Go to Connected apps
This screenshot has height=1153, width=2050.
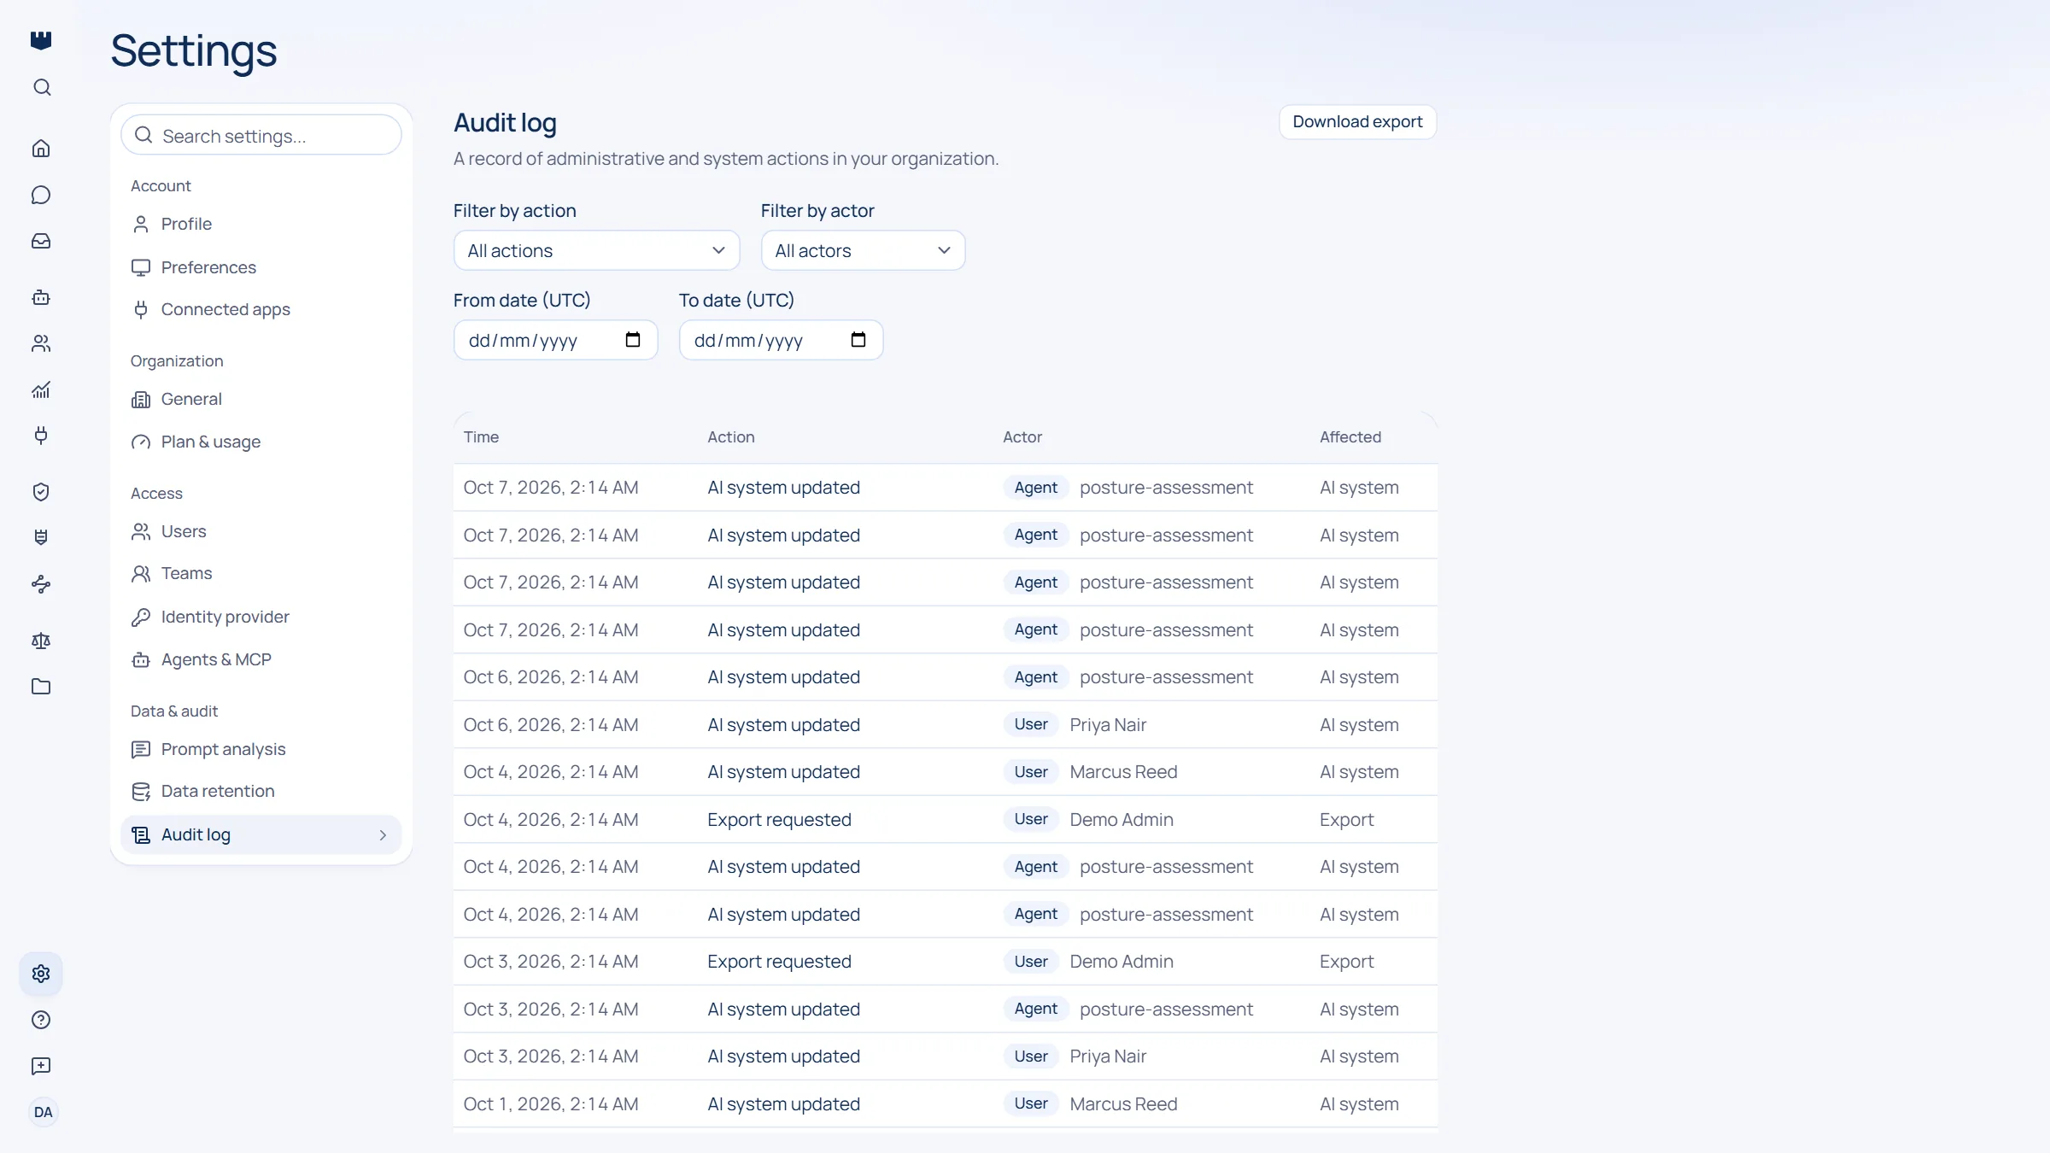coord(261,309)
